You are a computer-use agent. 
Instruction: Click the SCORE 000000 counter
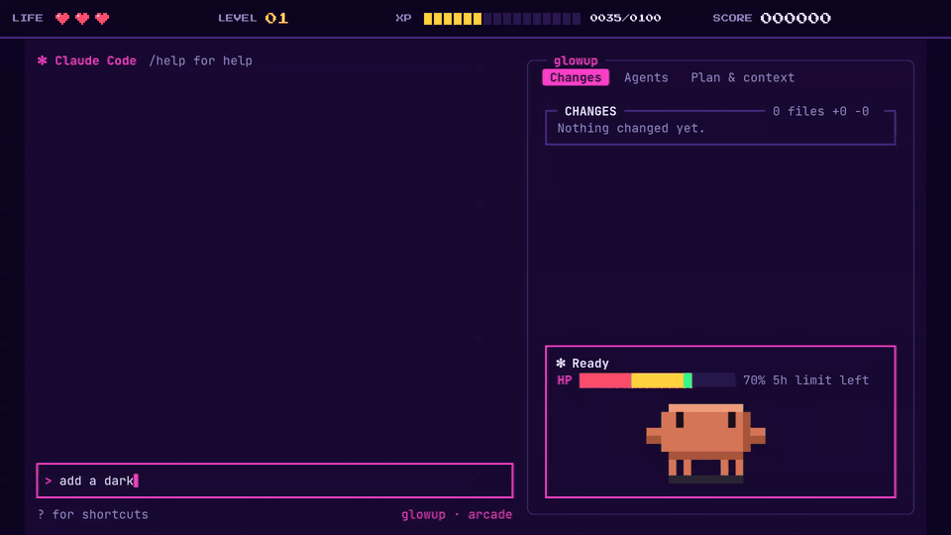coord(772,18)
